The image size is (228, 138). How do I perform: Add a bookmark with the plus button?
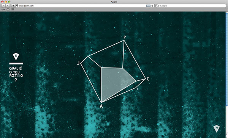(x=13, y=6)
